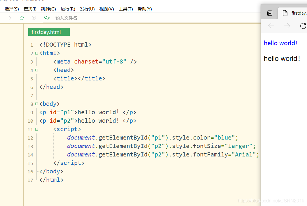Click the black hello world! text in browser
This screenshot has height=206, width=307.
point(282,59)
